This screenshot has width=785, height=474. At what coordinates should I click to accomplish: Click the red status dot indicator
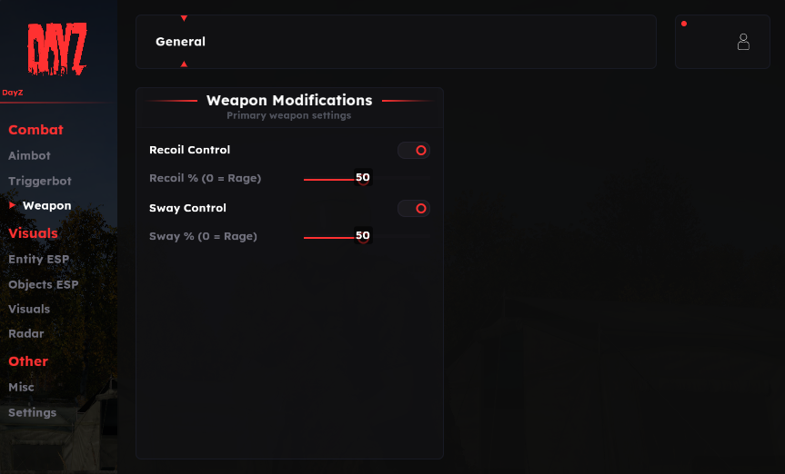coord(684,24)
